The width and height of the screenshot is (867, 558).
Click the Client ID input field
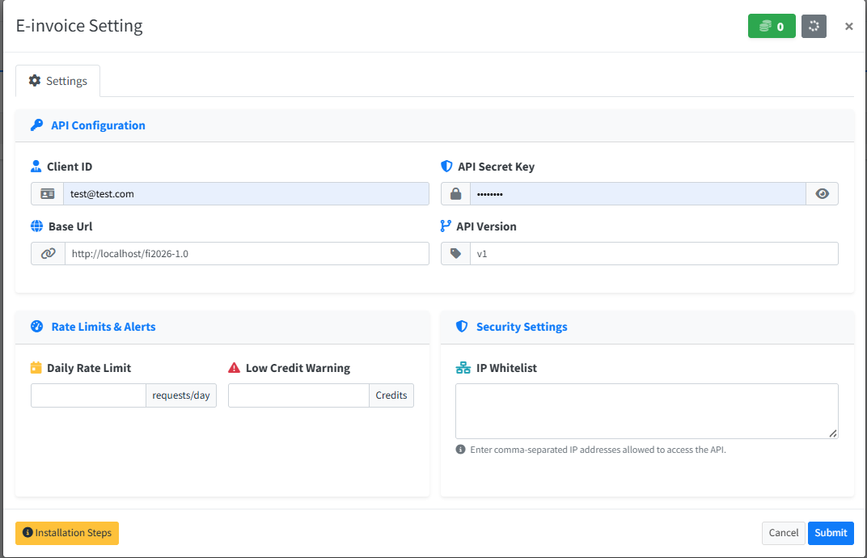tap(246, 194)
